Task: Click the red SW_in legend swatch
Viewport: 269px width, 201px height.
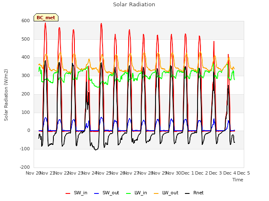Action: [68, 193]
